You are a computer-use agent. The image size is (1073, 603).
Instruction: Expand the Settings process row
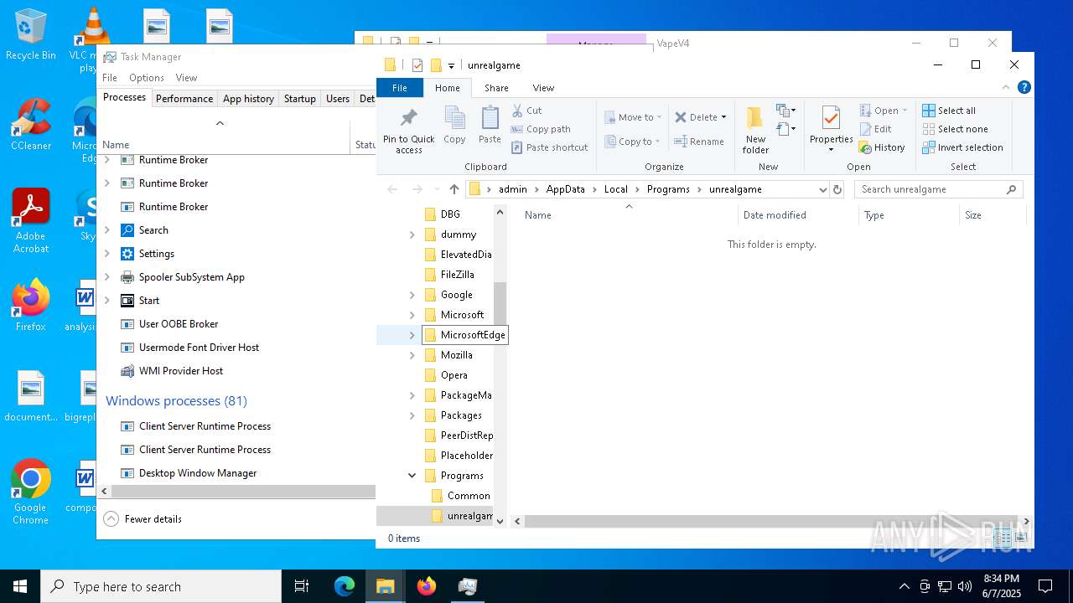pyautogui.click(x=106, y=254)
